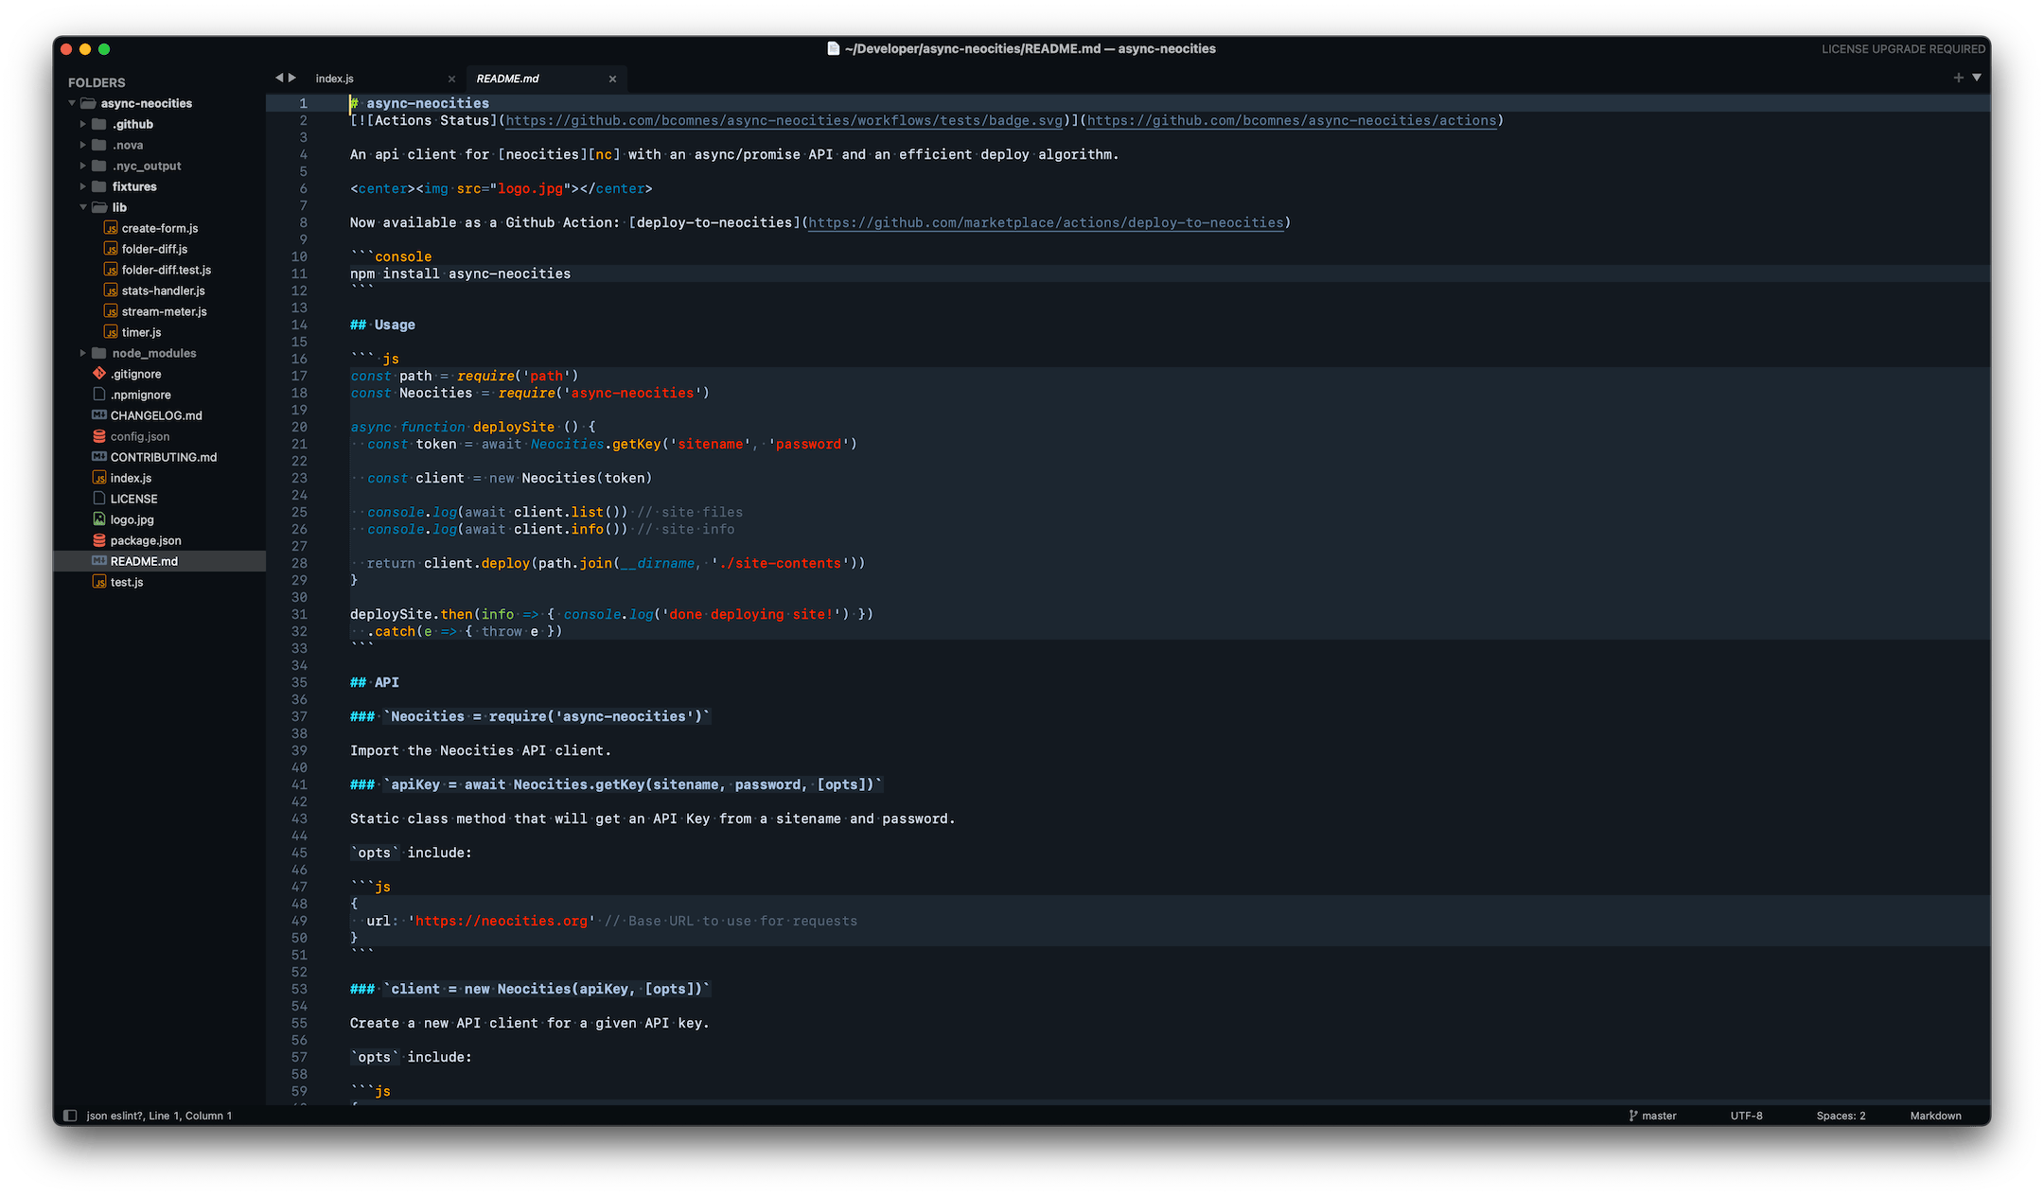The width and height of the screenshot is (2044, 1196).
Task: Click the markdown icon of CHANGELOG.md
Action: pos(99,414)
